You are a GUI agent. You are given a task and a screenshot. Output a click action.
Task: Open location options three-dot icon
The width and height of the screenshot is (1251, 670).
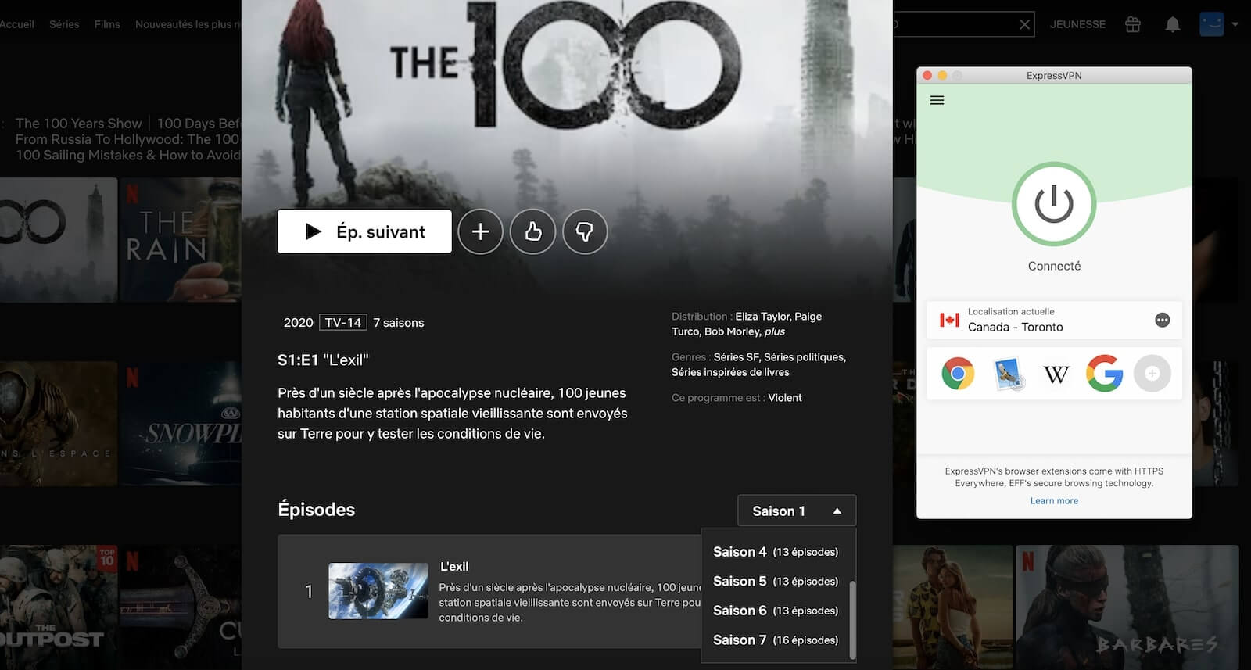1163,320
